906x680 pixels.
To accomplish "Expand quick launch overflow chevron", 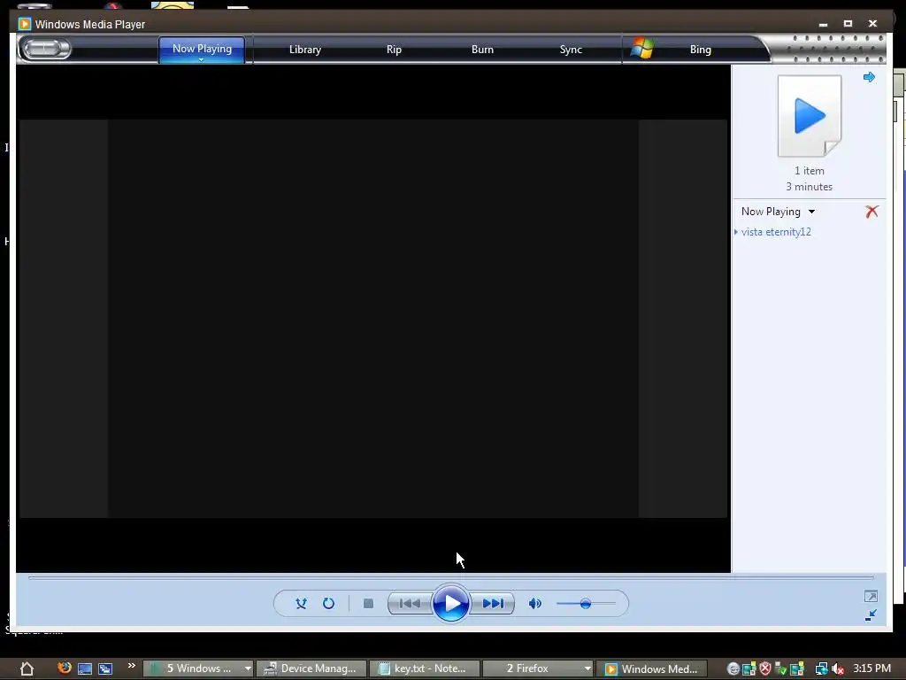I will pyautogui.click(x=131, y=666).
